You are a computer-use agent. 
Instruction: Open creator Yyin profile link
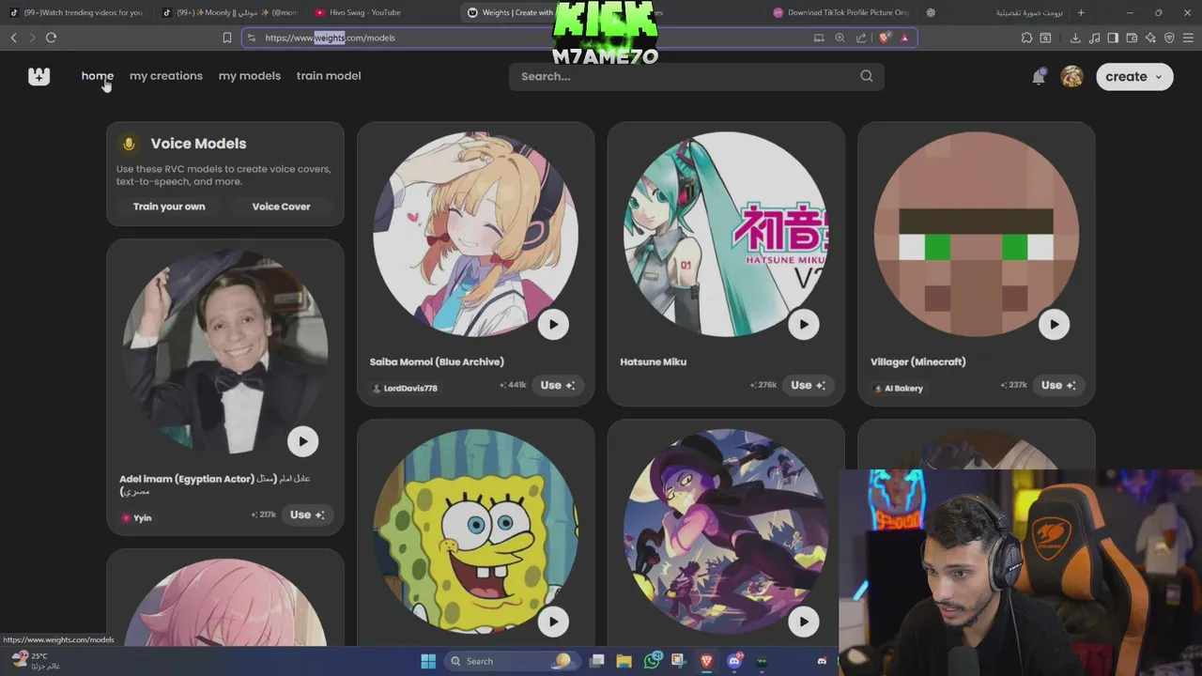pos(136,517)
